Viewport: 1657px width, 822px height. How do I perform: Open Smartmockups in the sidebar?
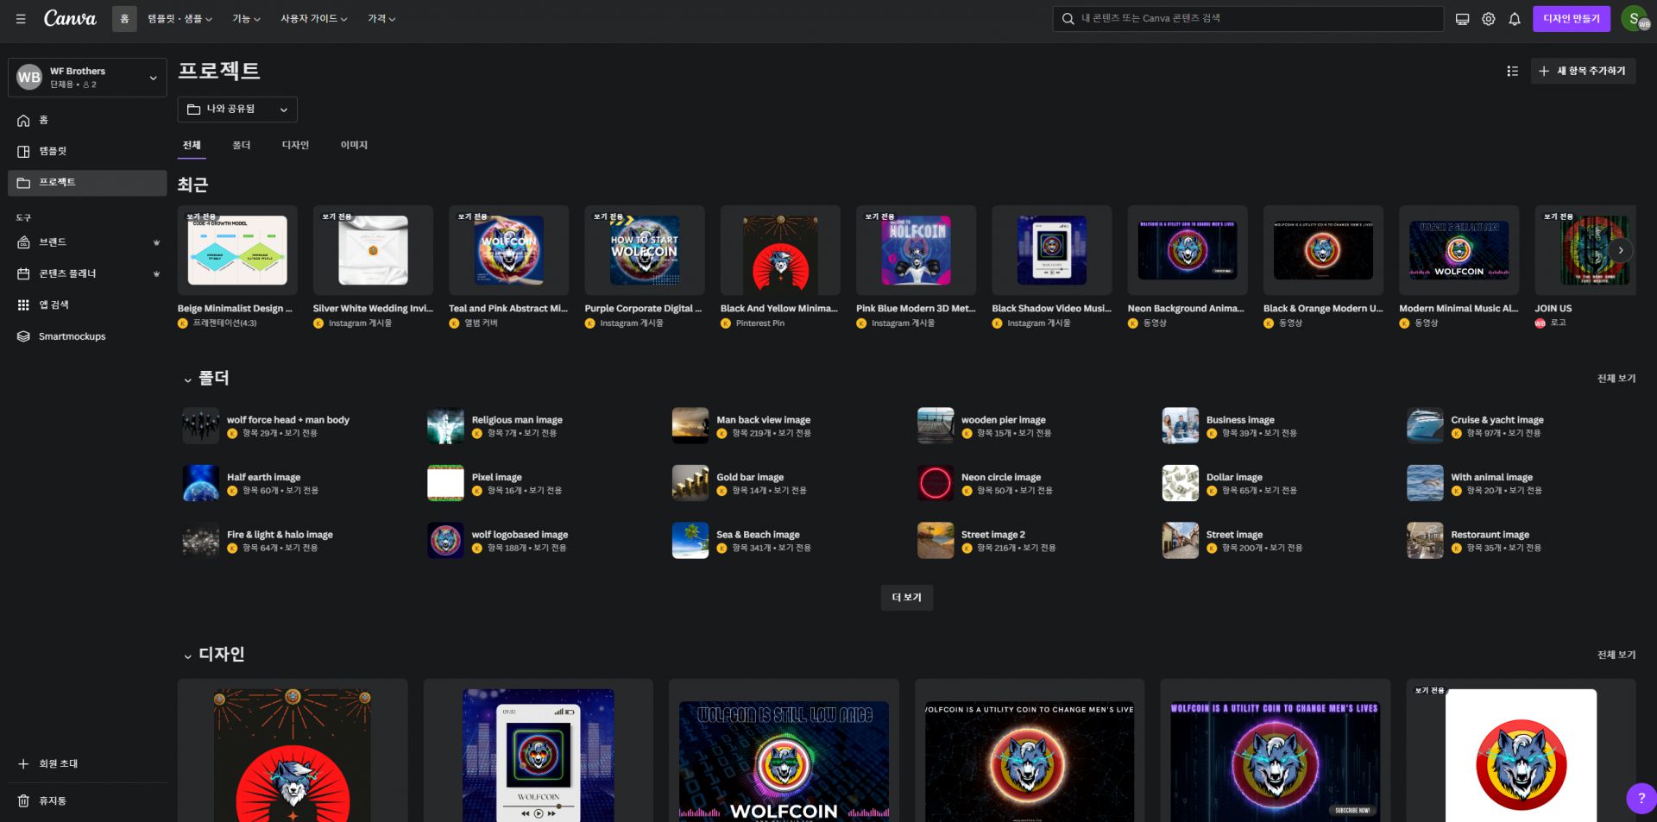(87, 336)
